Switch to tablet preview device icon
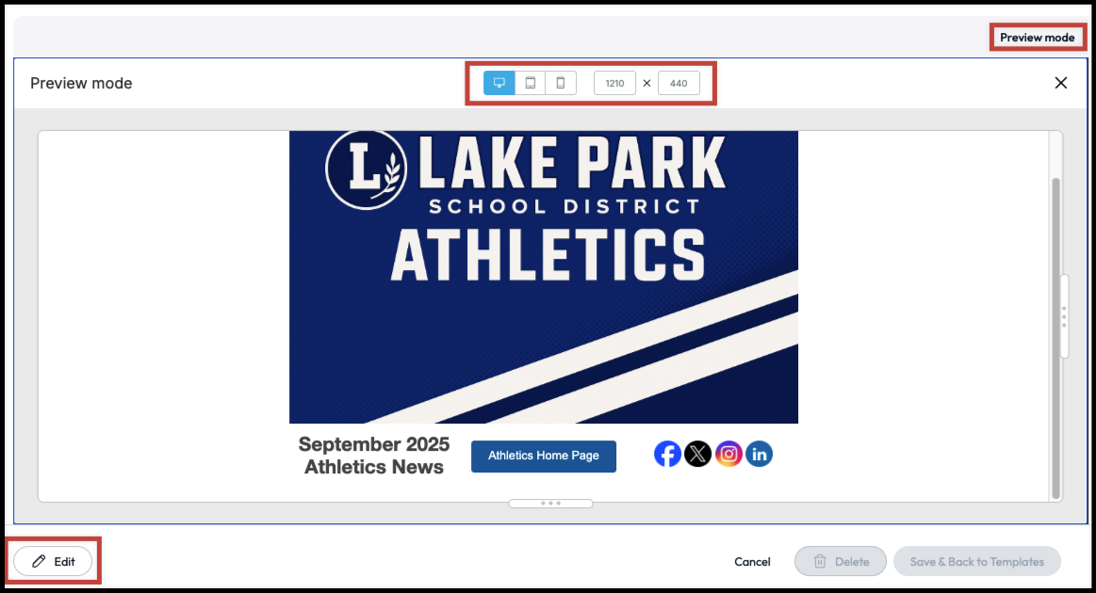 pos(531,83)
